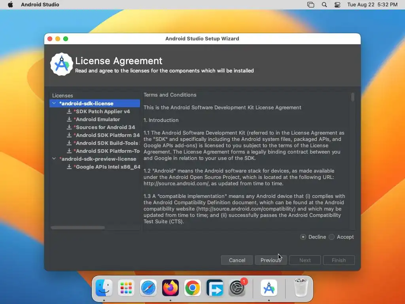
Task: Click the license text vertical scrollbar thumb
Action: pos(352,97)
